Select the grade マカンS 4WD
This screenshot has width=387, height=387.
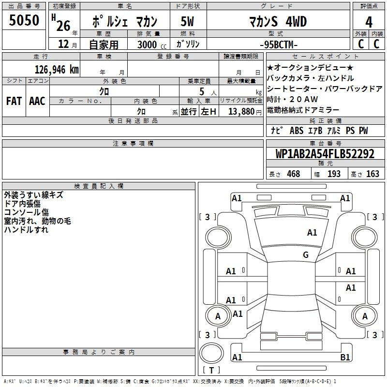(278, 21)
